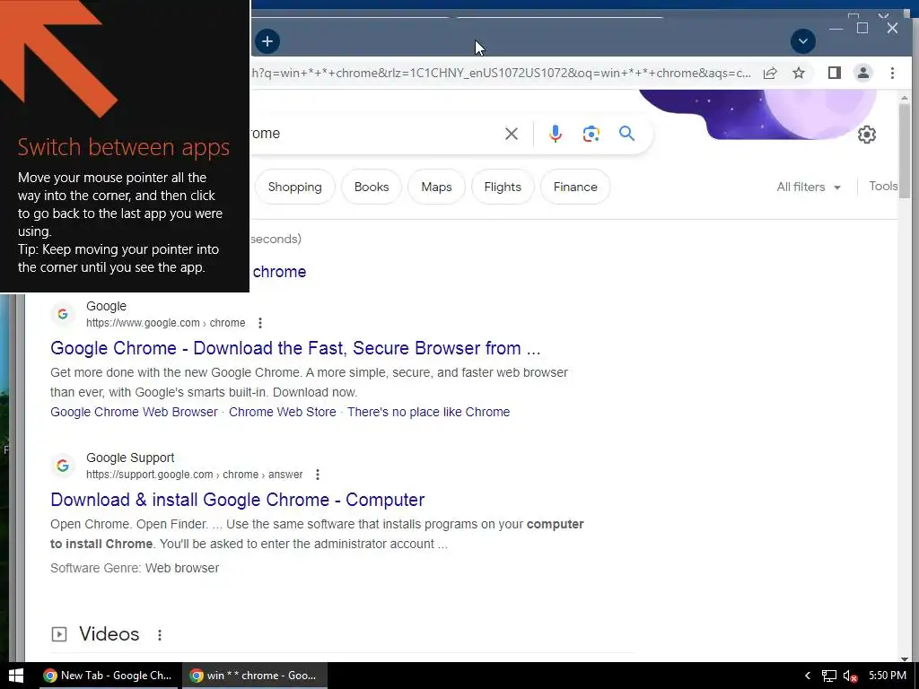Open the network status tray icon
The width and height of the screenshot is (919, 689).
pos(828,676)
